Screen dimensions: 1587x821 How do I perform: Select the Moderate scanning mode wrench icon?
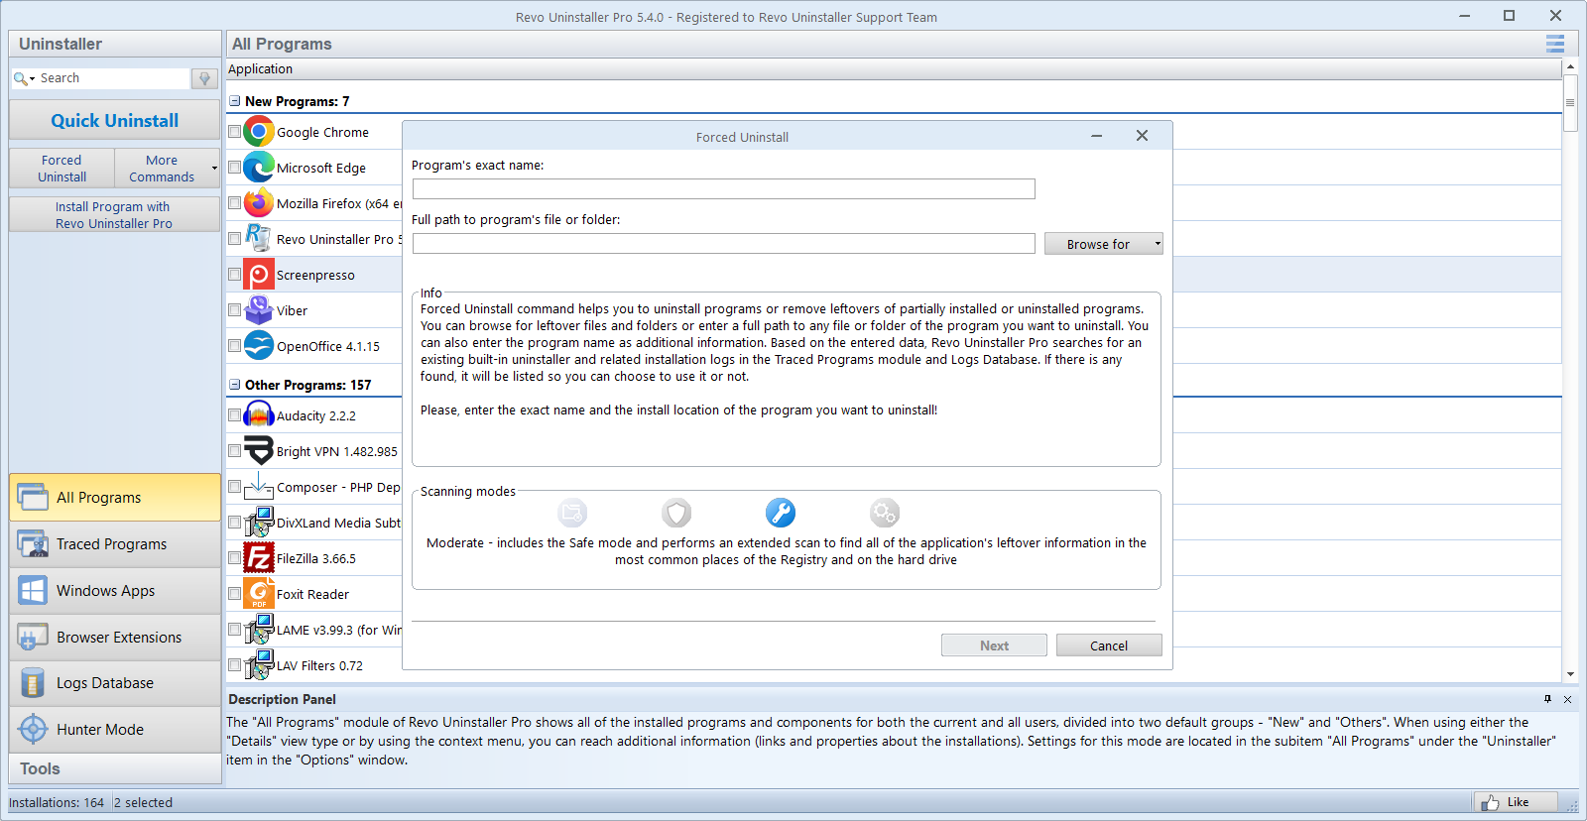click(x=780, y=513)
